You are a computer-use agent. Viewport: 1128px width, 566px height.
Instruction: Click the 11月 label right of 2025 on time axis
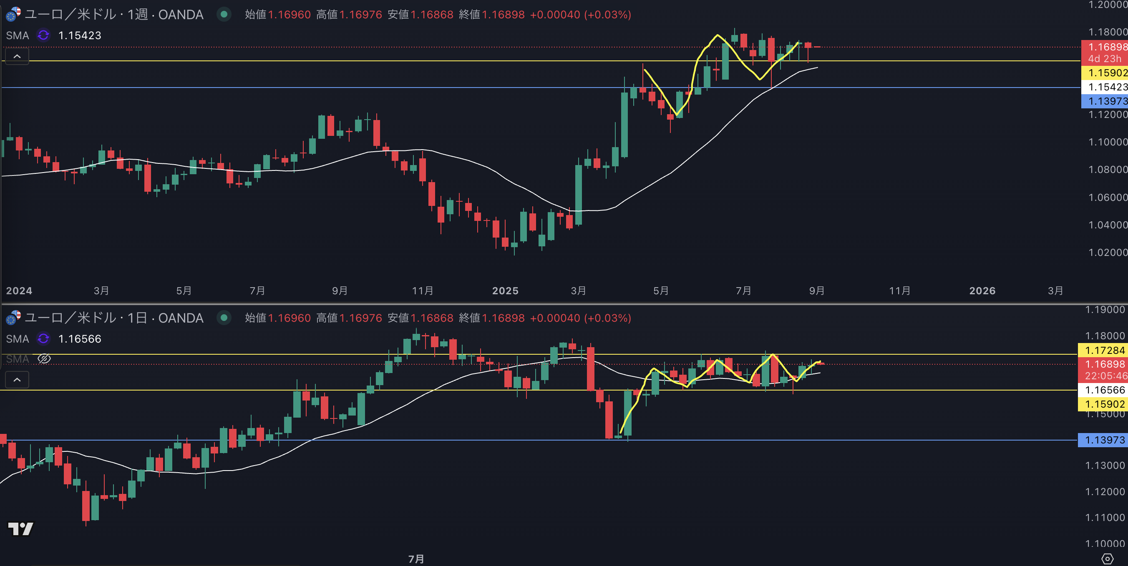[x=899, y=291]
